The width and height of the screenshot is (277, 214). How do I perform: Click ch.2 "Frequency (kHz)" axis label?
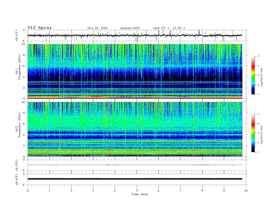coord(19,124)
